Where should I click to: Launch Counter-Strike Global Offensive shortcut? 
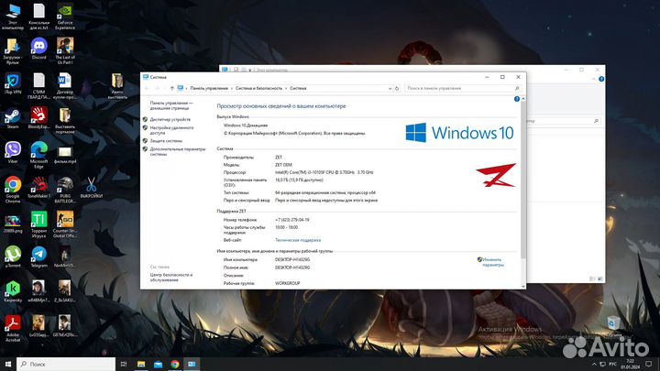[x=65, y=224]
